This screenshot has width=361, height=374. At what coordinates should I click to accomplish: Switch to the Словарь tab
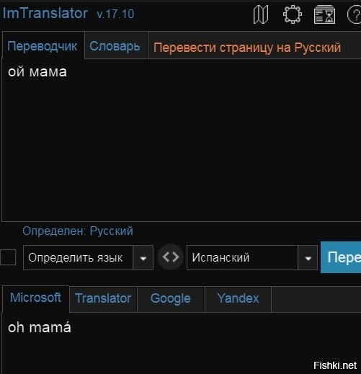[115, 45]
